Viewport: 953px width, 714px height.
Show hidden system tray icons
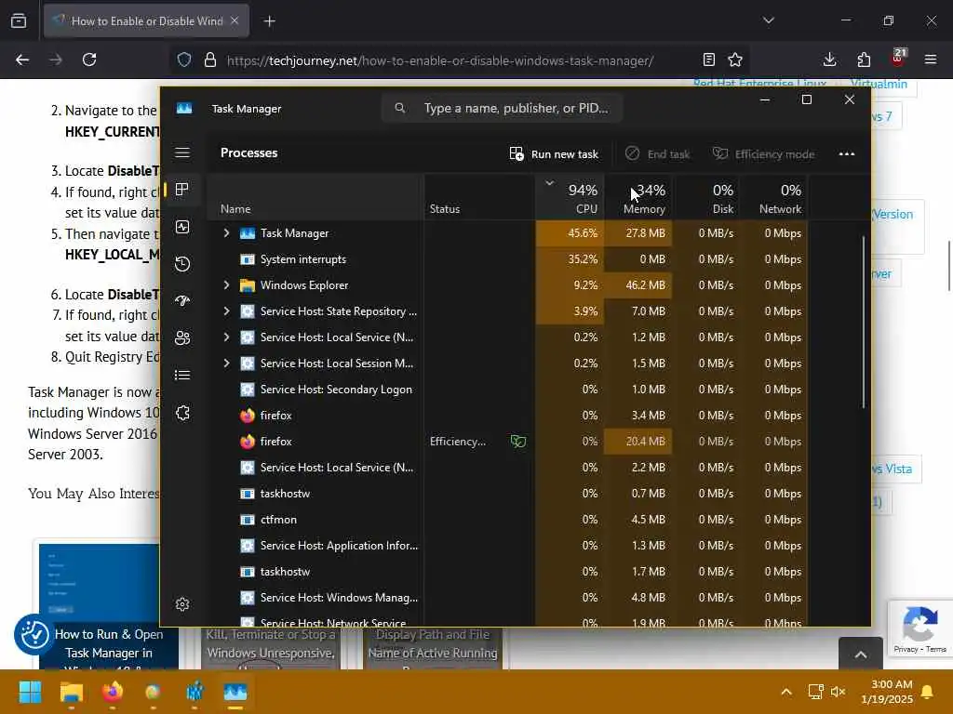tap(785, 692)
